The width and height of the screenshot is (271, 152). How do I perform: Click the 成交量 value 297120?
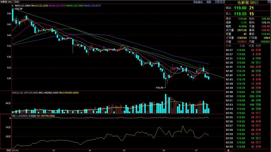point(242,30)
